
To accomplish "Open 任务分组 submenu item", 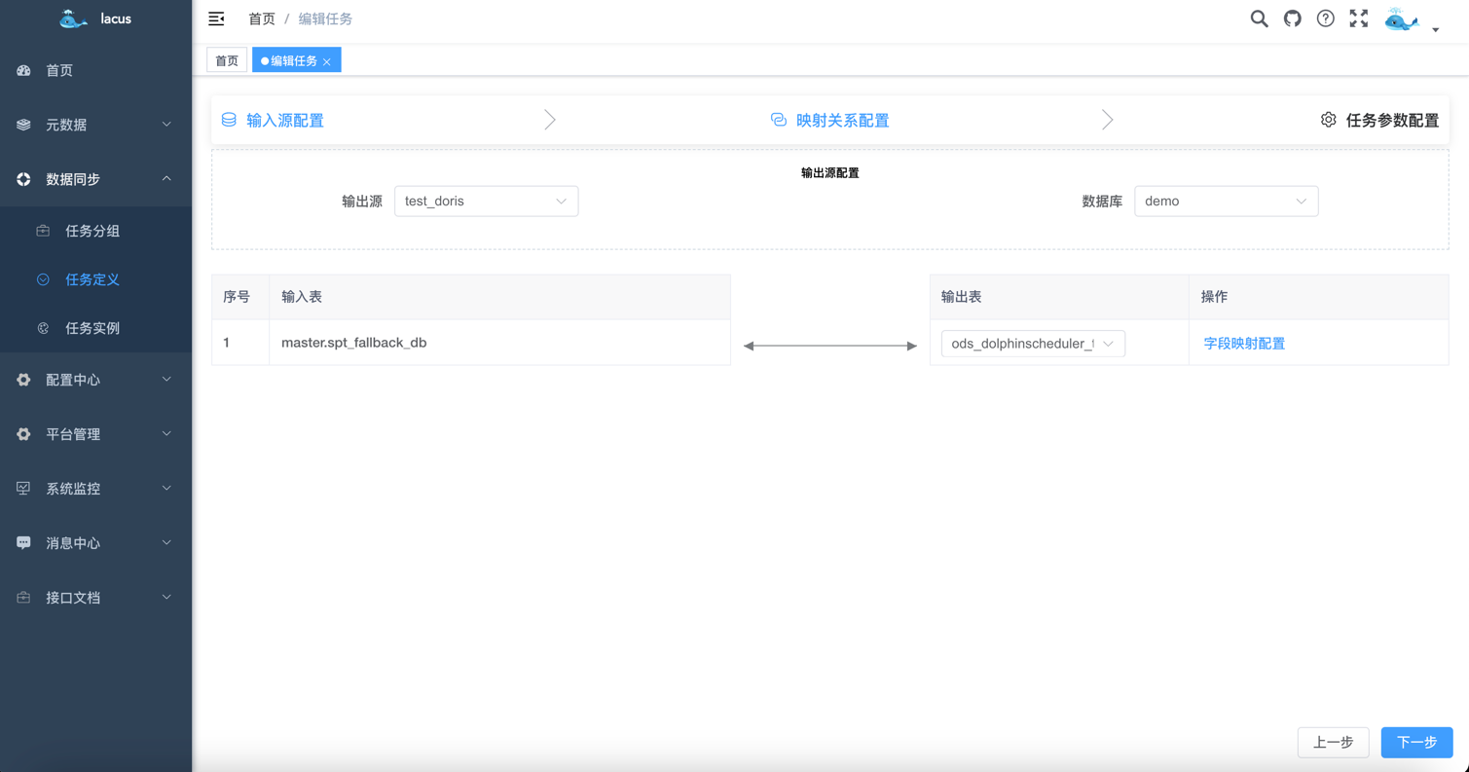I will (x=95, y=231).
